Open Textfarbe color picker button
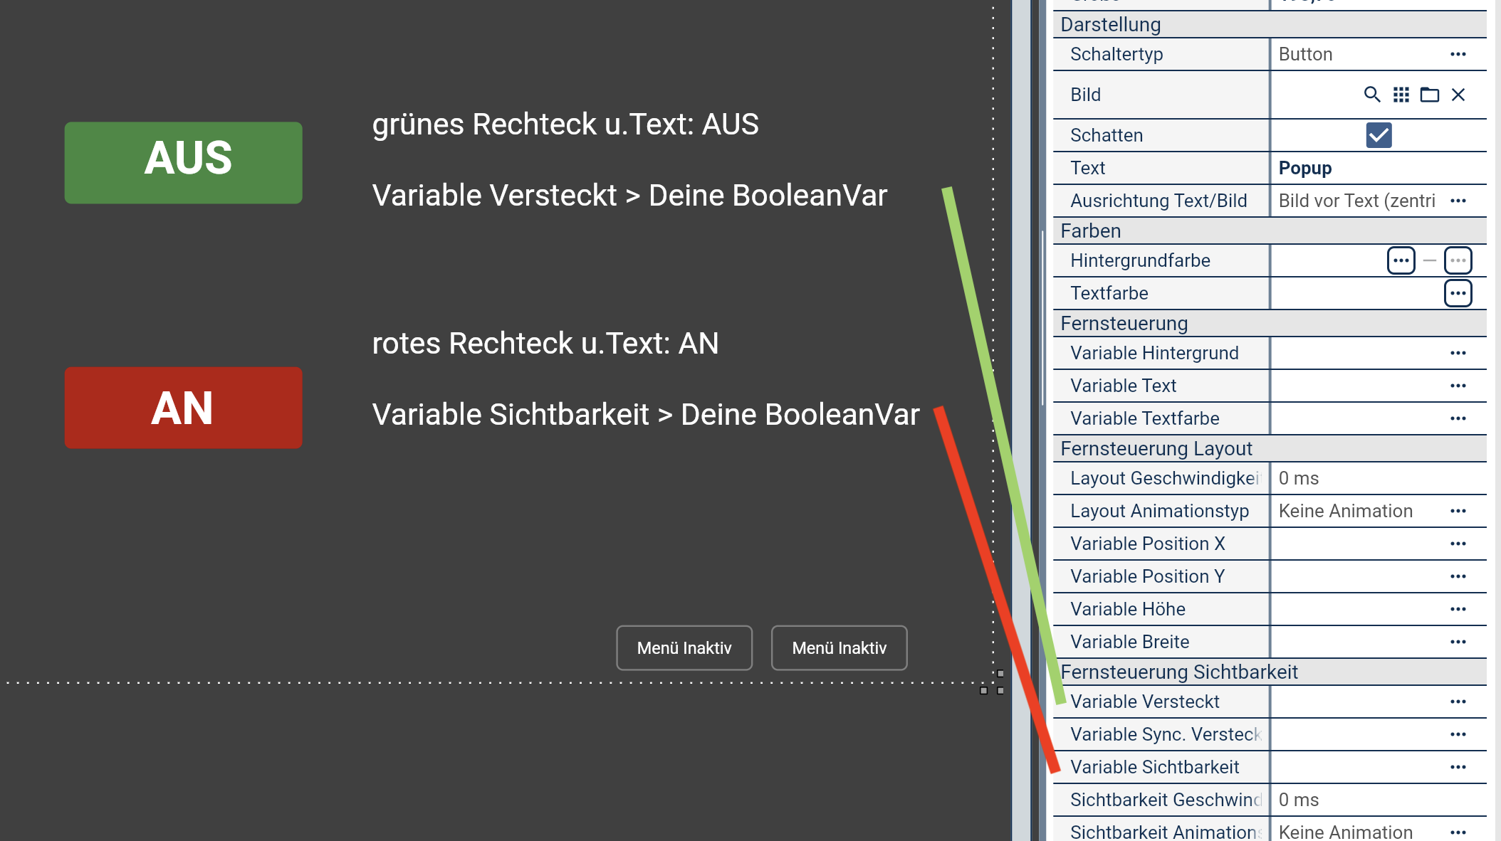 point(1458,293)
